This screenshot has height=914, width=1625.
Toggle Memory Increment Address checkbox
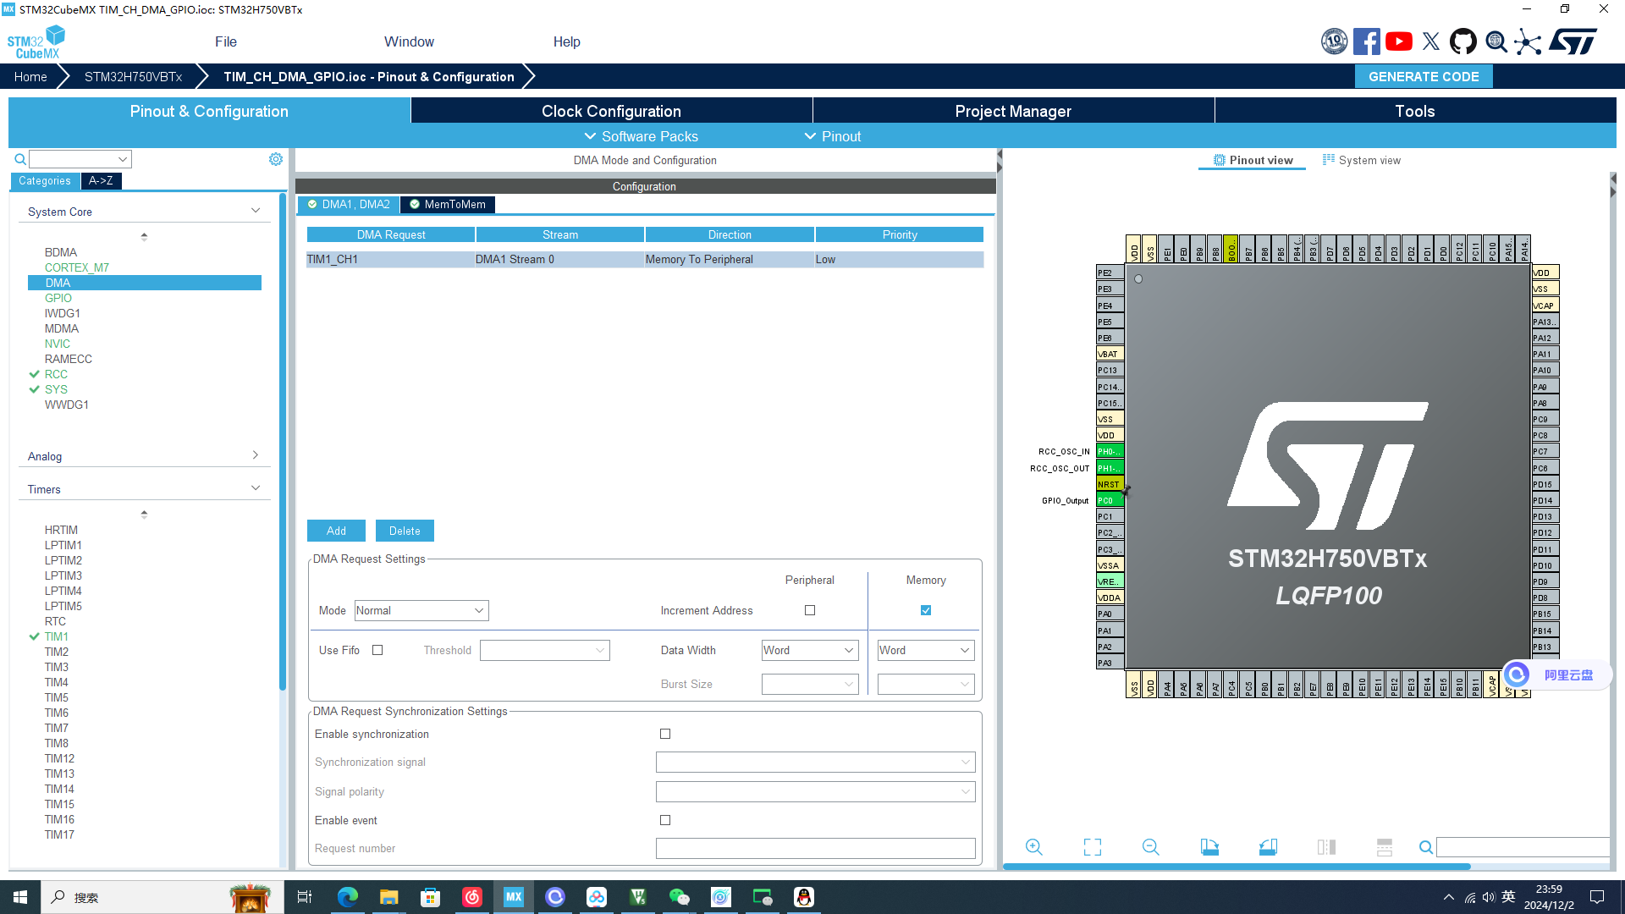coord(926,610)
